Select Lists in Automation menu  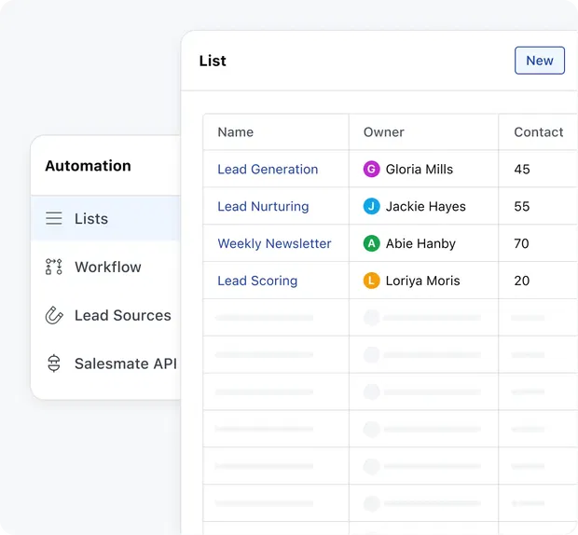pos(91,219)
